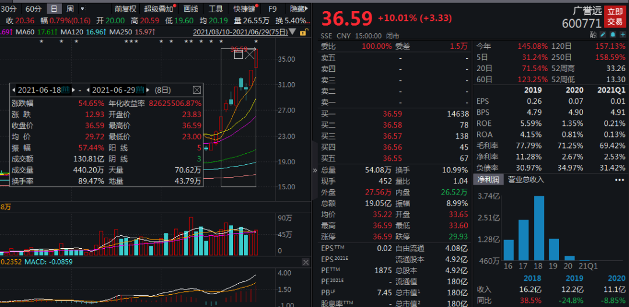Image resolution: width=629 pixels, height=307 pixels.
Task: Step start date 2021-06-18 forward
Action: click(73, 90)
